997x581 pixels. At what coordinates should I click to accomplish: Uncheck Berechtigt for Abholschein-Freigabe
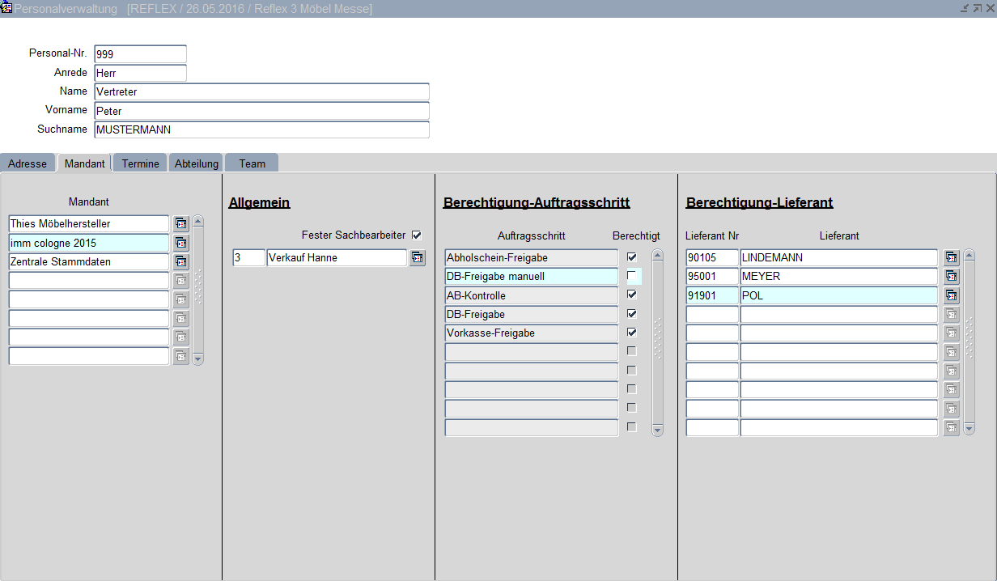tap(632, 257)
